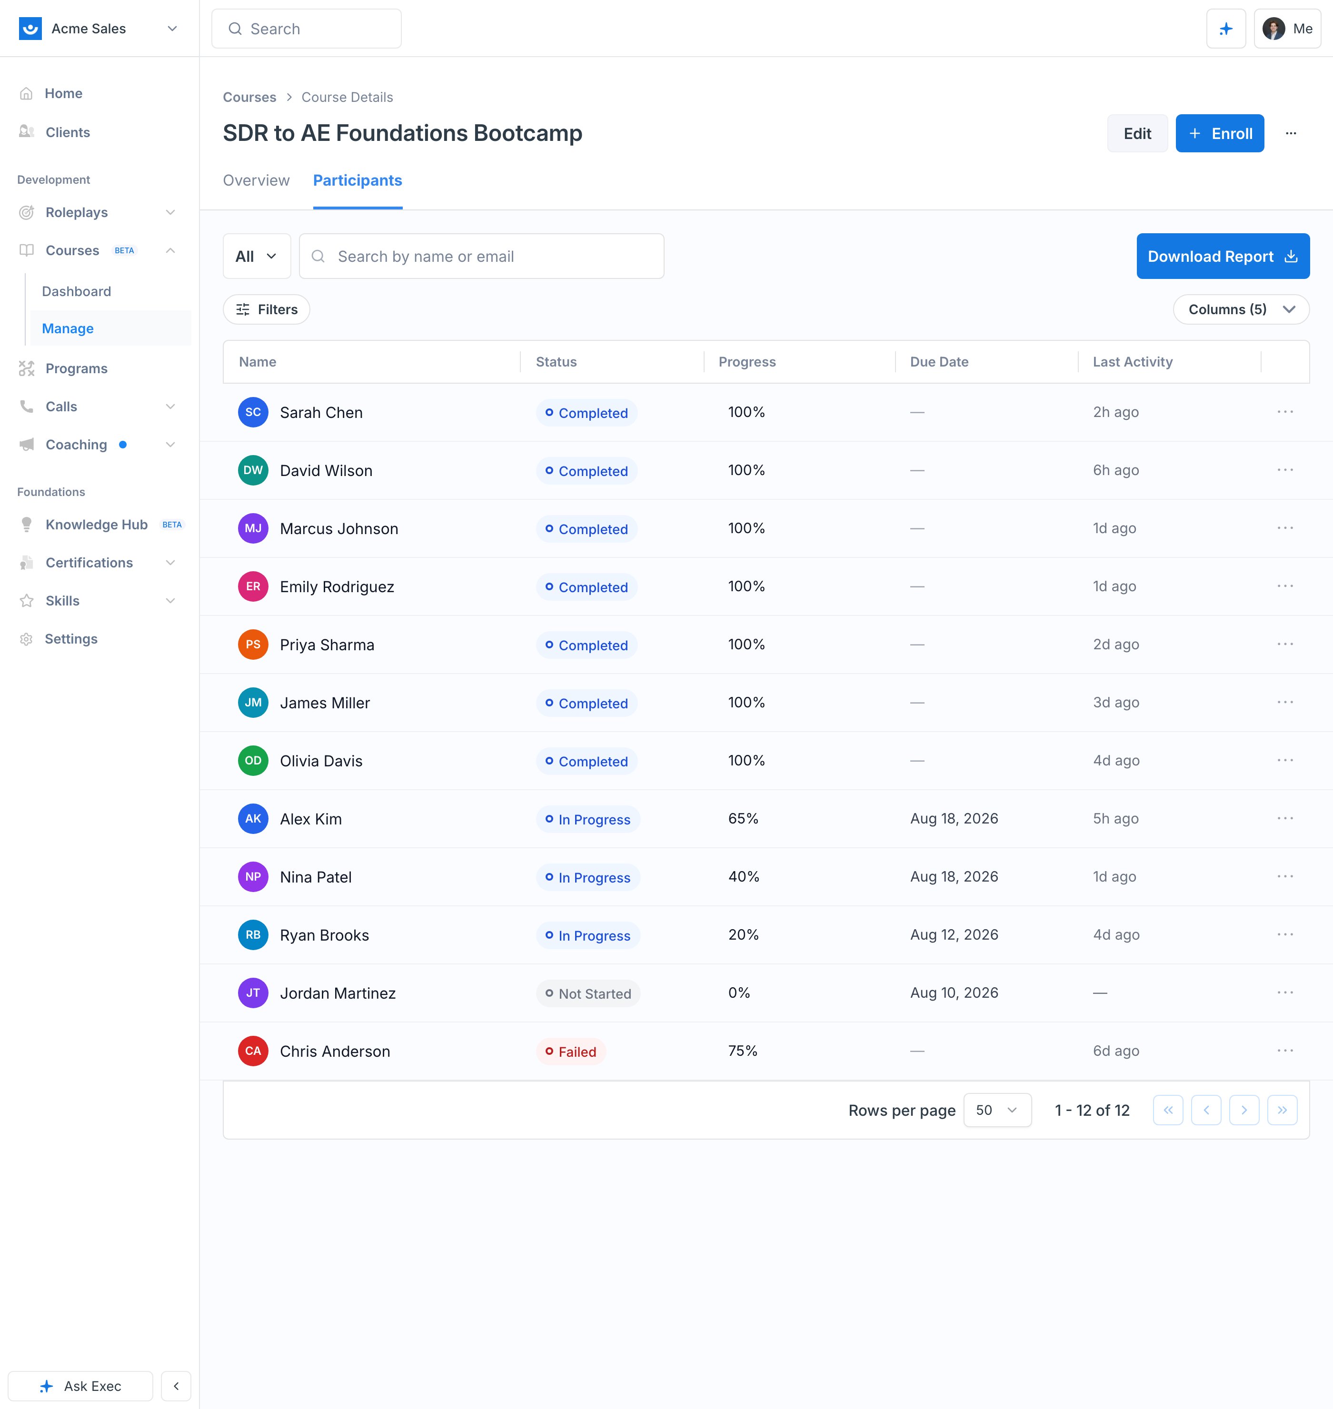Go to first page of results
The image size is (1333, 1409).
pyautogui.click(x=1168, y=1110)
